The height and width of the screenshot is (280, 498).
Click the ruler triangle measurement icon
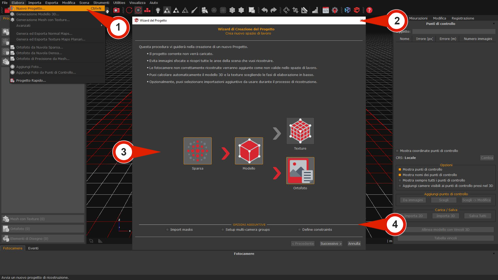(x=305, y=10)
